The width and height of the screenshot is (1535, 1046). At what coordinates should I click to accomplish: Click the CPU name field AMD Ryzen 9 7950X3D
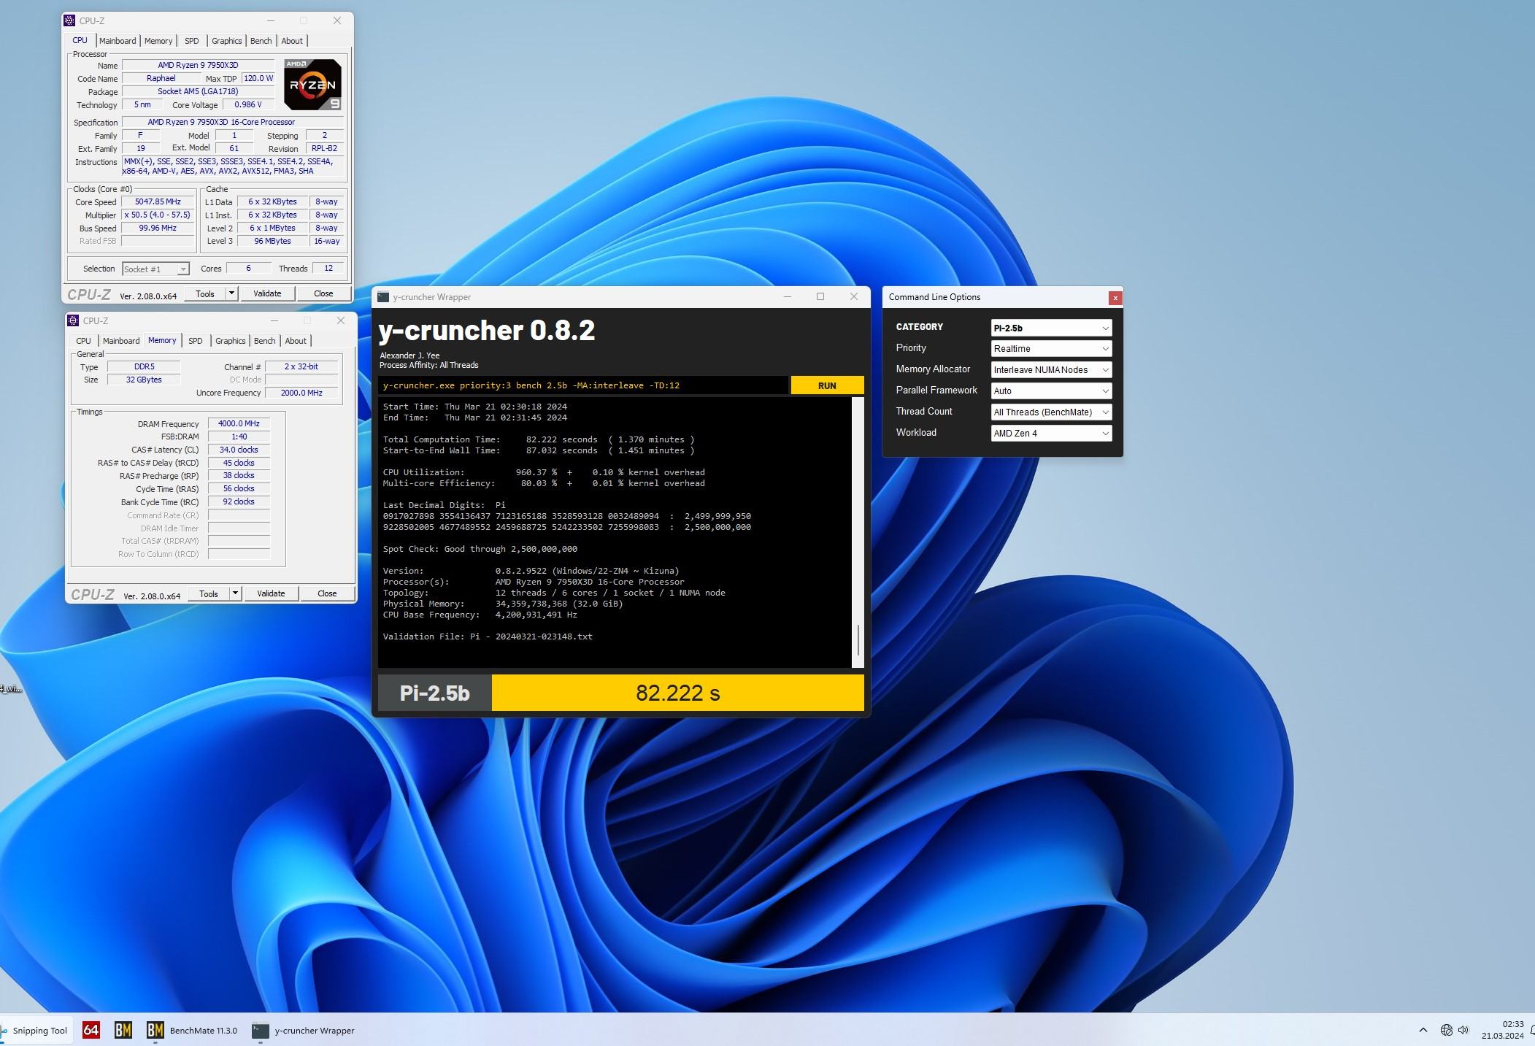[198, 66]
